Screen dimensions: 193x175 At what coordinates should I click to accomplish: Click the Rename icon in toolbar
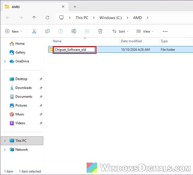[x=74, y=31]
